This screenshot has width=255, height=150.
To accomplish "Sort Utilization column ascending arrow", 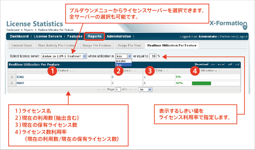I will 216,71.
